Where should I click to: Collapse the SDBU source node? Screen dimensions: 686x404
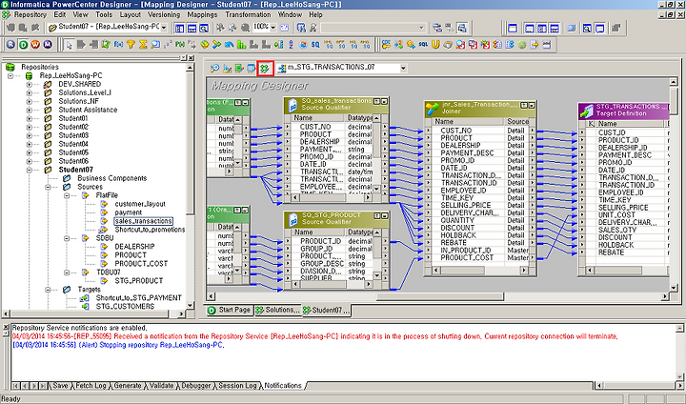tap(67, 238)
